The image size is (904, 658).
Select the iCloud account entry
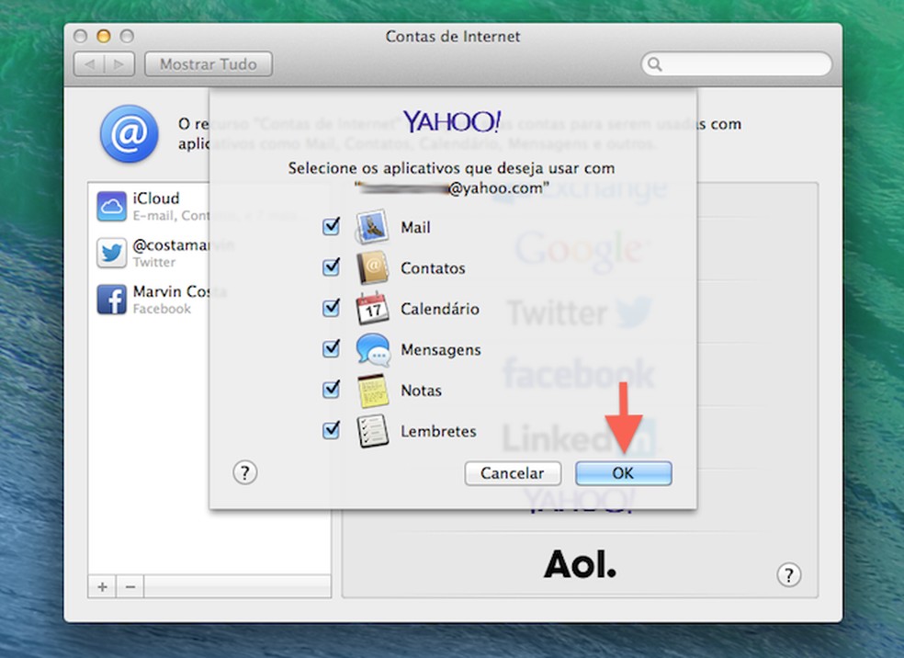coord(156,206)
